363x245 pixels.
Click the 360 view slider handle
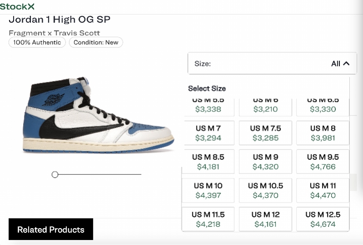55,174
